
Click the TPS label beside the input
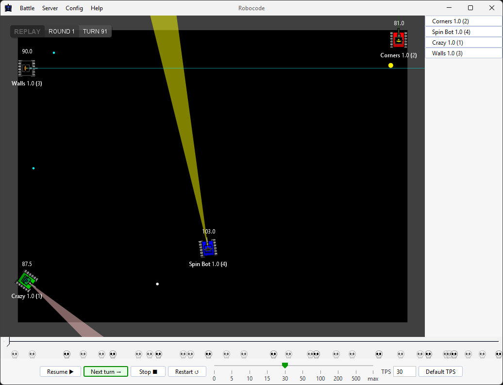click(x=386, y=371)
